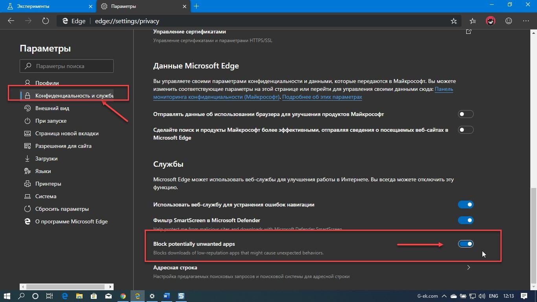Open Task View on the taskbar
Image resolution: width=537 pixels, height=302 pixels.
(49, 296)
